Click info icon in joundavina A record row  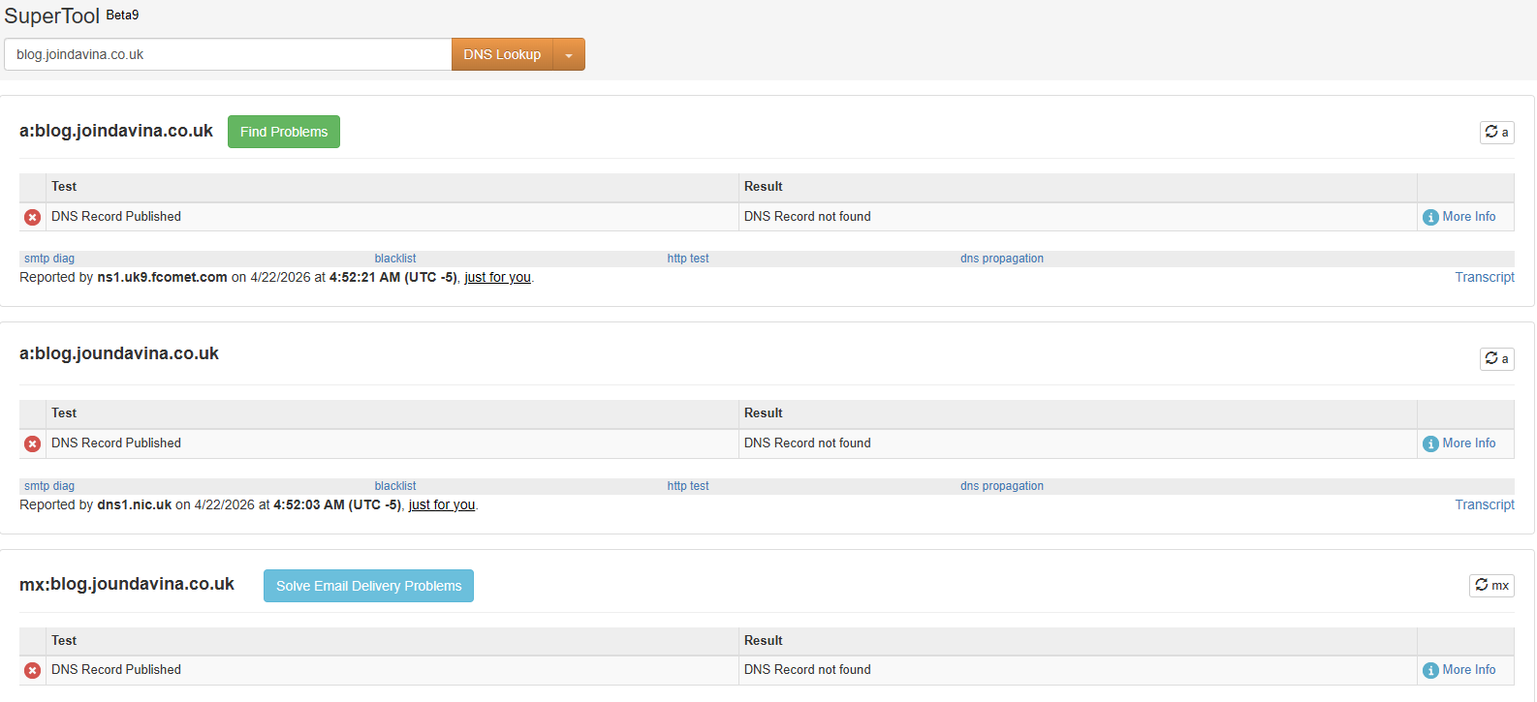1430,443
